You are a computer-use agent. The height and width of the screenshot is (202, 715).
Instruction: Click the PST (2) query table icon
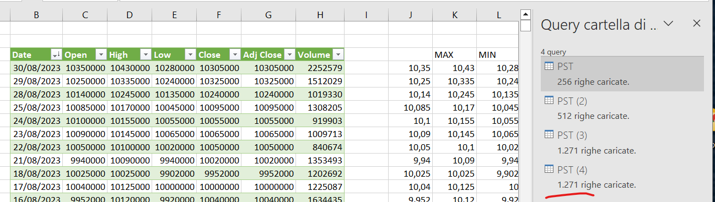click(x=549, y=100)
